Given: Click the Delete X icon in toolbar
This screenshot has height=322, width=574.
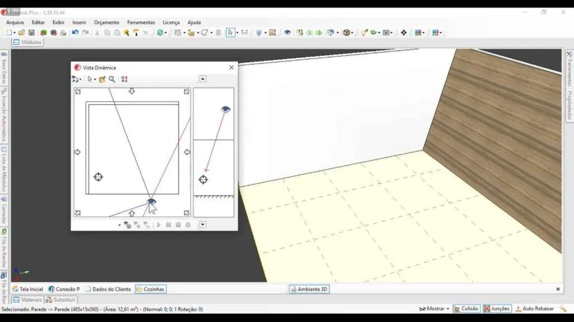Looking at the screenshot, I should (146, 32).
